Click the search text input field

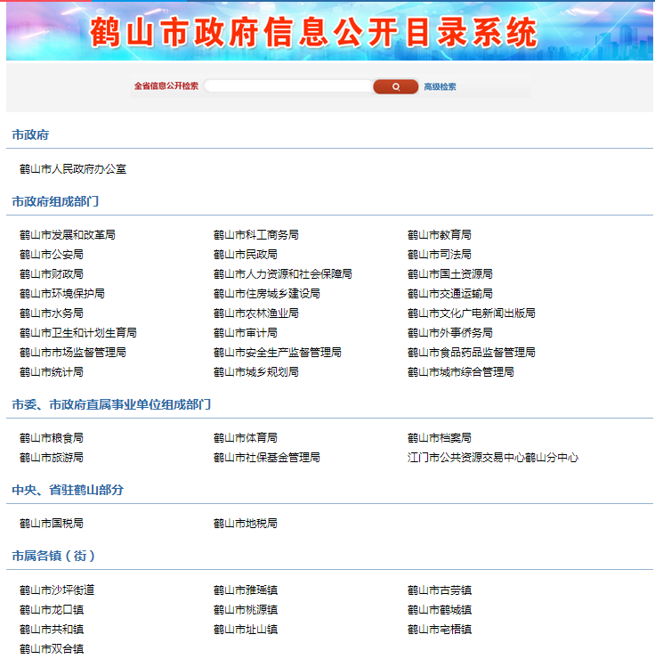tap(287, 86)
